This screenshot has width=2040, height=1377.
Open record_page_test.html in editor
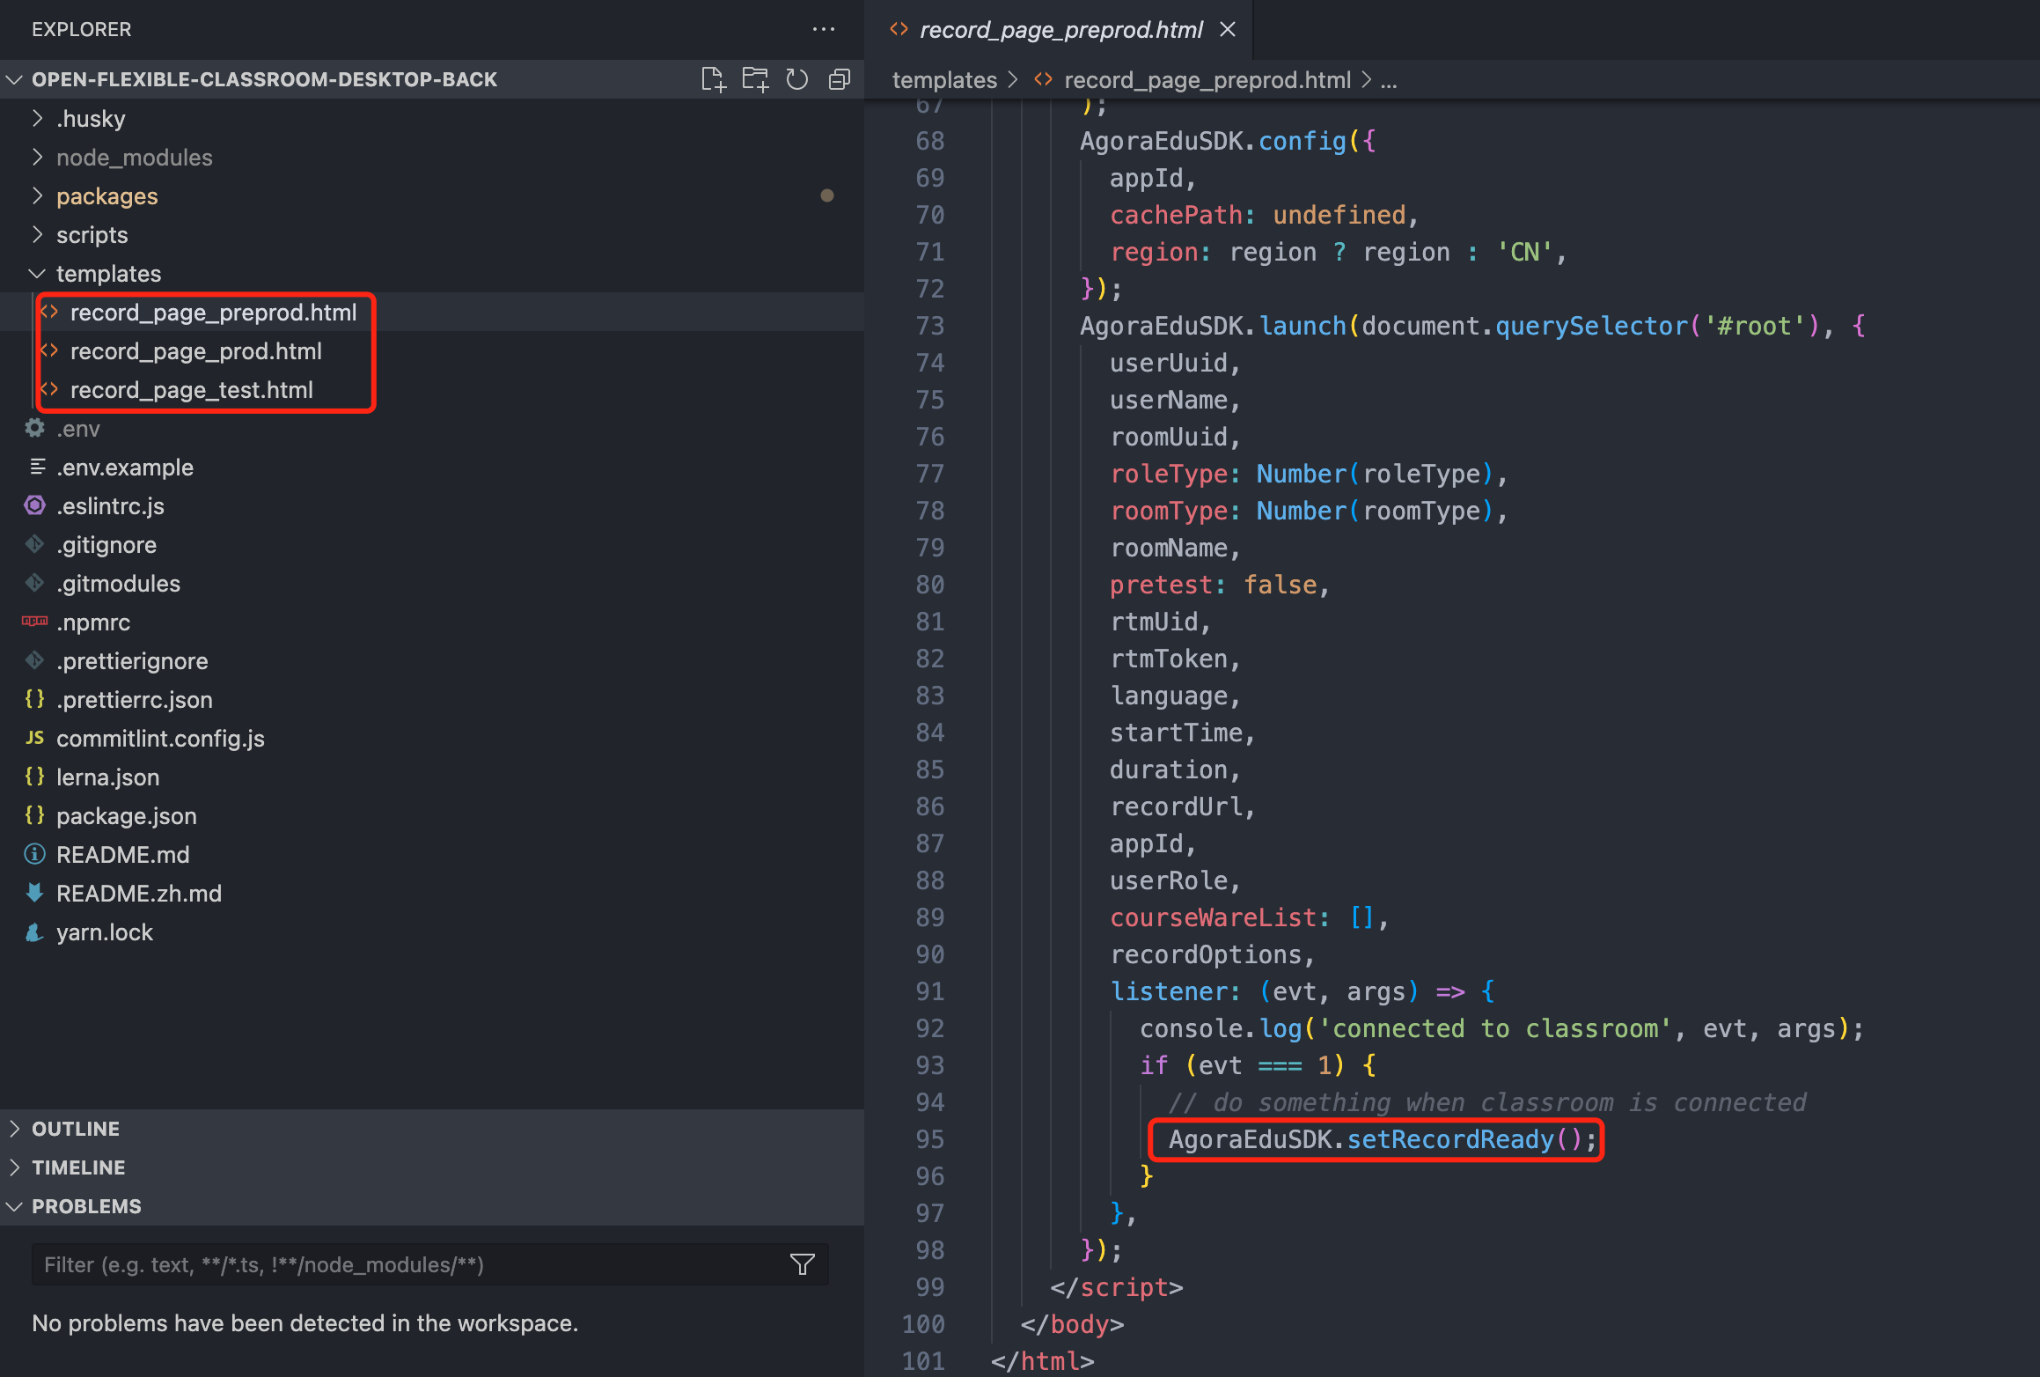click(190, 387)
